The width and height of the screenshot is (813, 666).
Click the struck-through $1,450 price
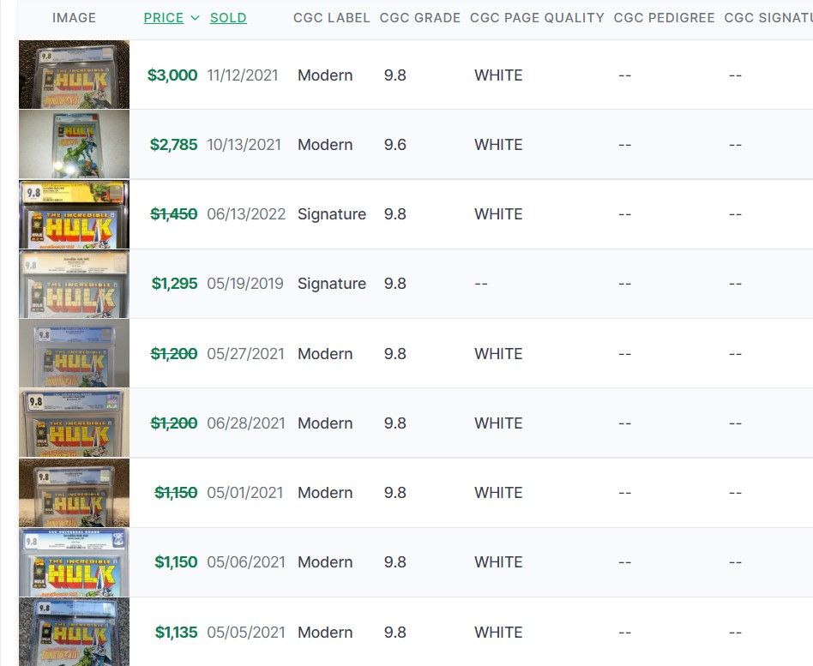174,214
